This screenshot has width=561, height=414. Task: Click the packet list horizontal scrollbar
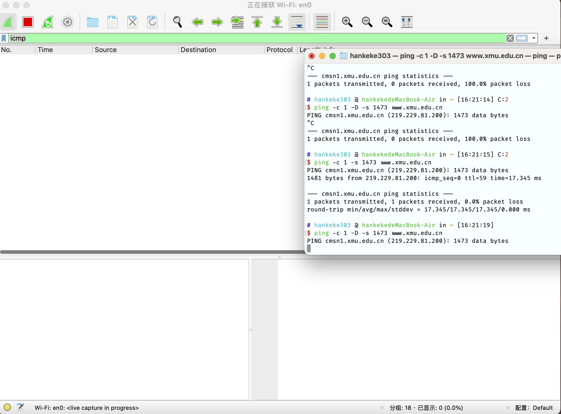point(152,252)
